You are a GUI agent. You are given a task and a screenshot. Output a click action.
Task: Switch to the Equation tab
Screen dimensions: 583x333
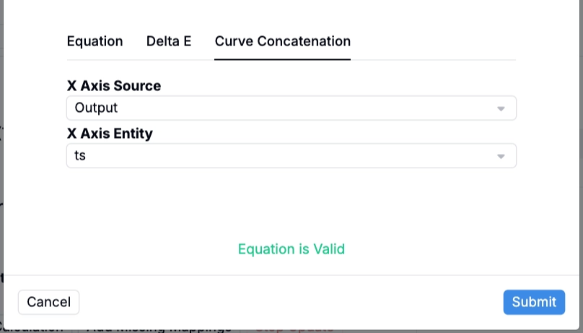click(95, 41)
